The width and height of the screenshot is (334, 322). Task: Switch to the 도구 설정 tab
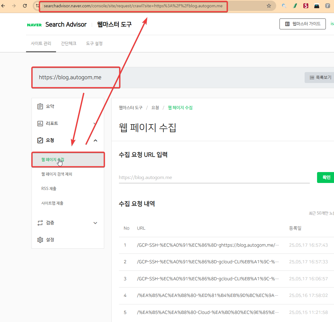click(94, 44)
